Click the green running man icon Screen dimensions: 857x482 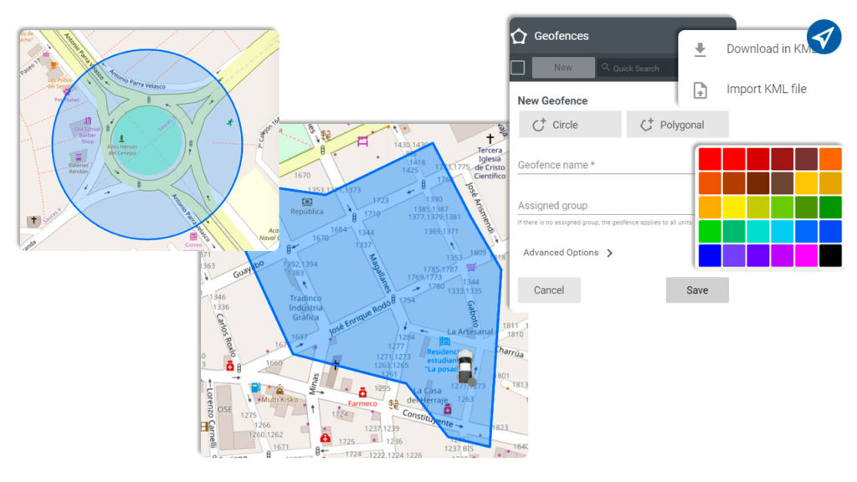tap(230, 122)
